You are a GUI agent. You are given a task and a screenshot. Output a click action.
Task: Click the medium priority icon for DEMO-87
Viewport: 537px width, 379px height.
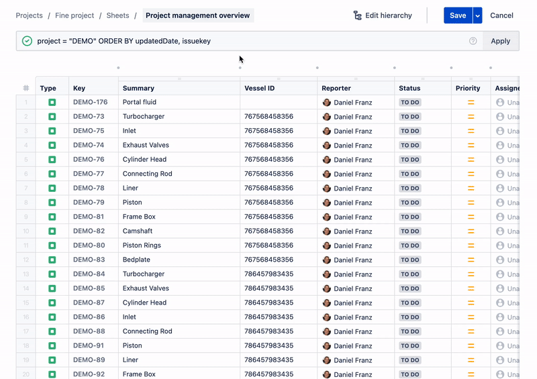point(471,303)
